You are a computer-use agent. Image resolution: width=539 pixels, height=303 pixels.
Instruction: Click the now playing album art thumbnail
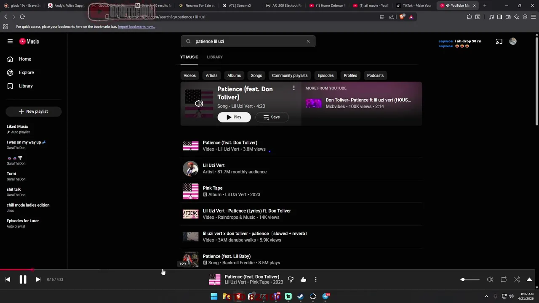pos(215,279)
